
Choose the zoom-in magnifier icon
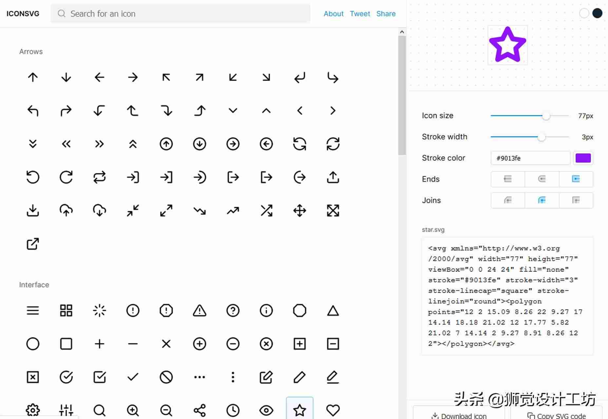pos(133,410)
